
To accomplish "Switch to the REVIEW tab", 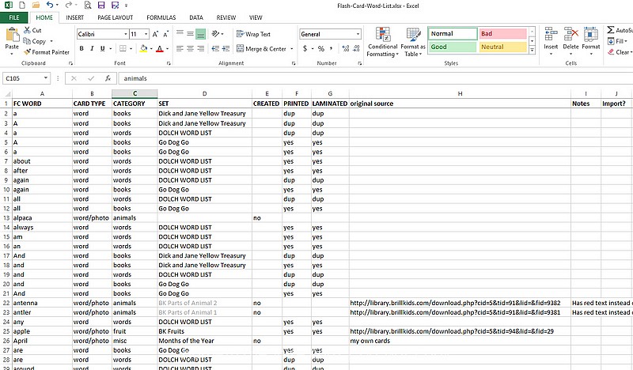I will 226,17.
